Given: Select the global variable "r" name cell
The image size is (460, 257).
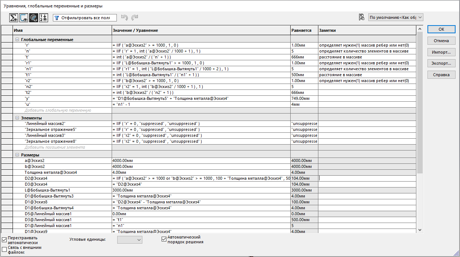Looking at the screenshot, I should (62, 45).
